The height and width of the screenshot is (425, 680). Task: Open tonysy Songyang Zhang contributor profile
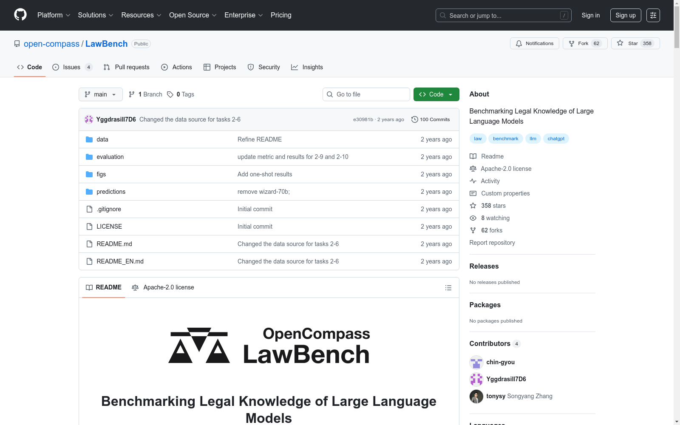coord(519,396)
